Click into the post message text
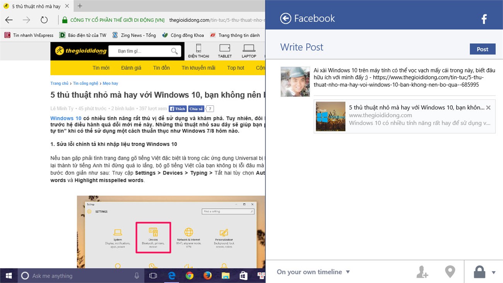The image size is (503, 283). click(404, 77)
